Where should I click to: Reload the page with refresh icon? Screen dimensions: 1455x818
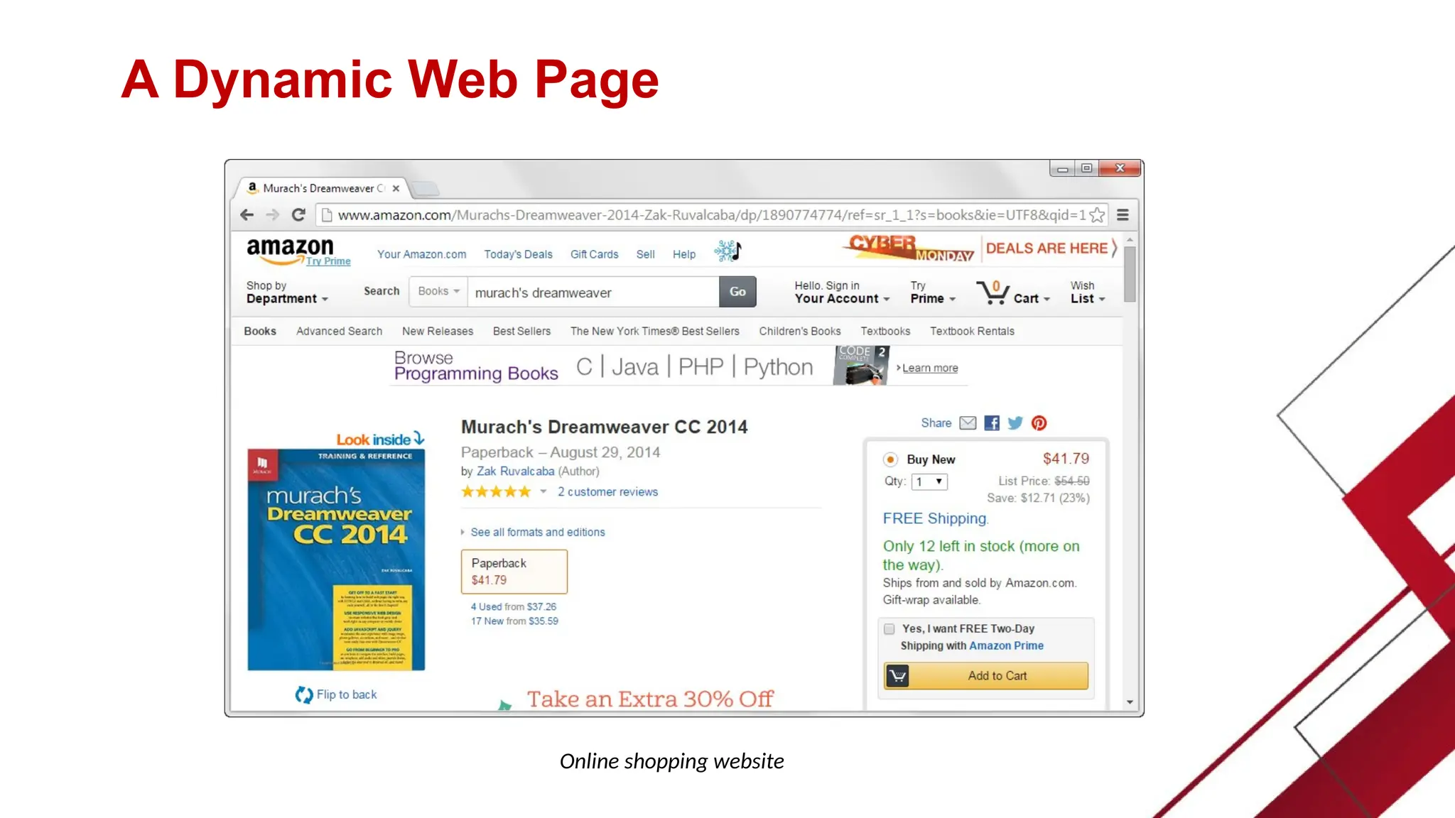(x=299, y=214)
